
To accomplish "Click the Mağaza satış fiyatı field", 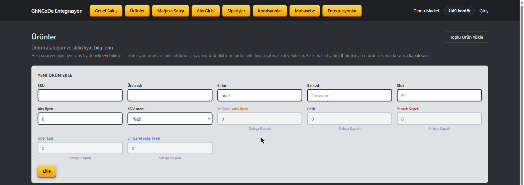I will click(259, 119).
